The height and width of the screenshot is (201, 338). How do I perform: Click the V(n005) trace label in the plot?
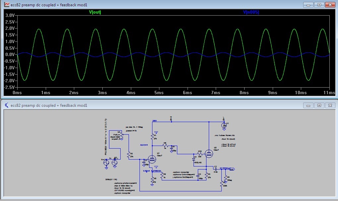click(x=251, y=12)
